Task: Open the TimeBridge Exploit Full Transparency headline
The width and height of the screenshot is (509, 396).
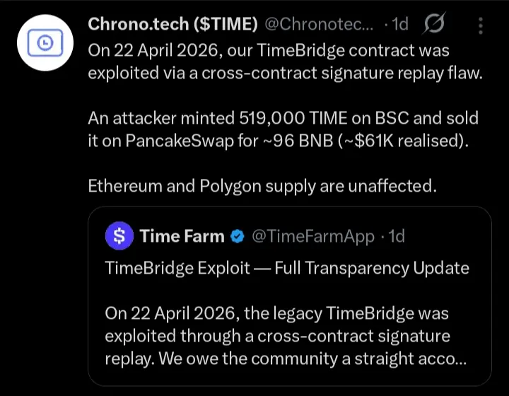Action: pos(286,268)
